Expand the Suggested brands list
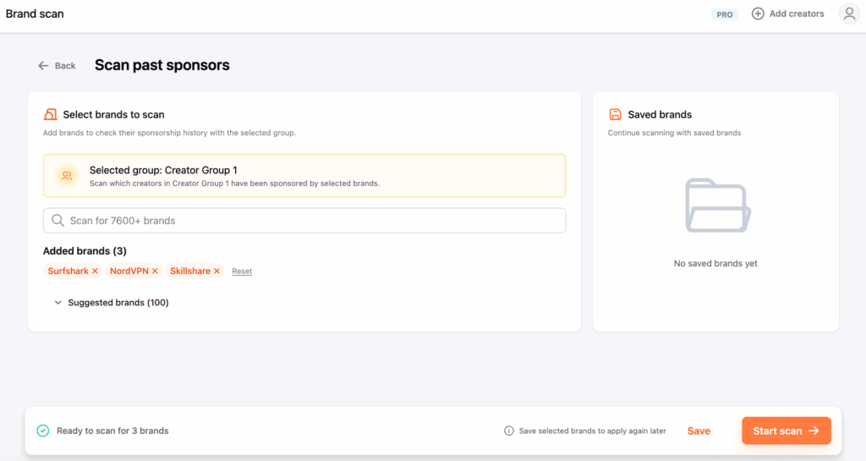Viewport: 866px width, 461px height. (x=118, y=303)
